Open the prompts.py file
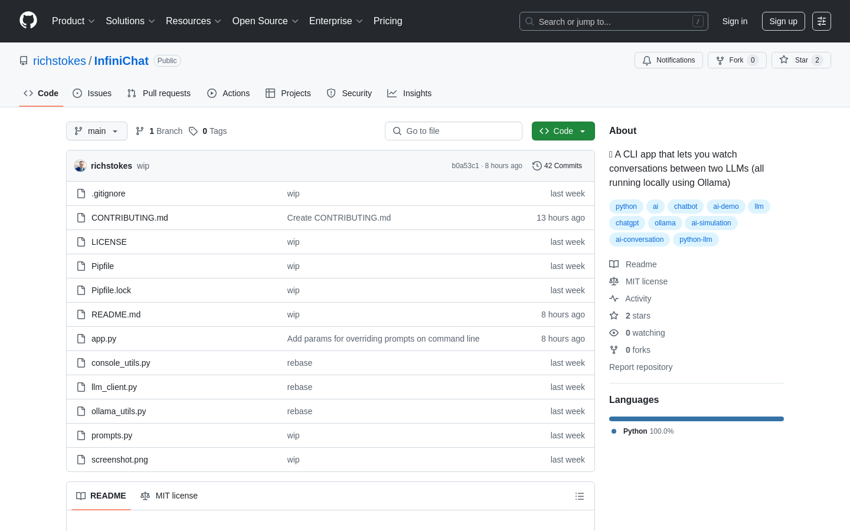The image size is (850, 531). (112, 435)
